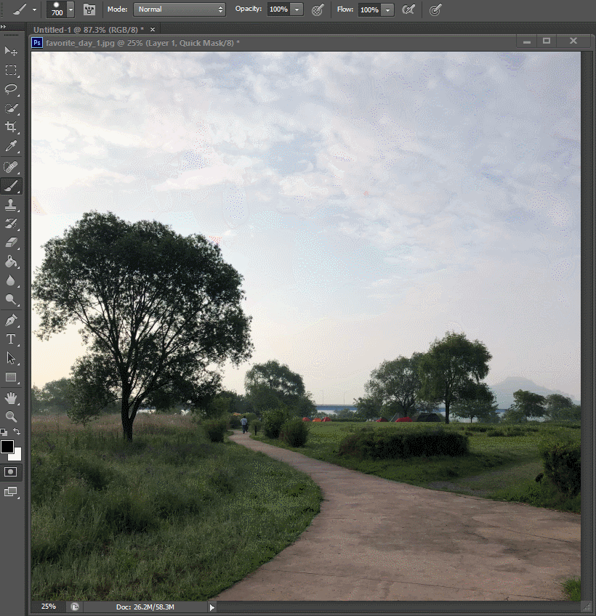The width and height of the screenshot is (596, 616).
Task: Select the Quick Selection tool
Action: 11,108
